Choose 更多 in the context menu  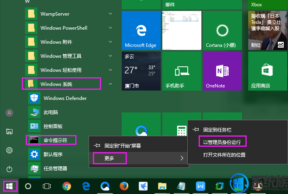point(139,158)
